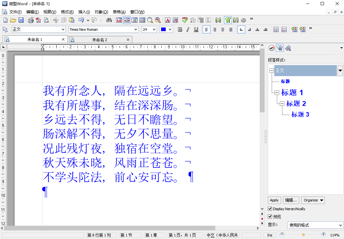Screen dimensions: 344x239
Task: Center the paragraph text
Action: (x=223, y=29)
